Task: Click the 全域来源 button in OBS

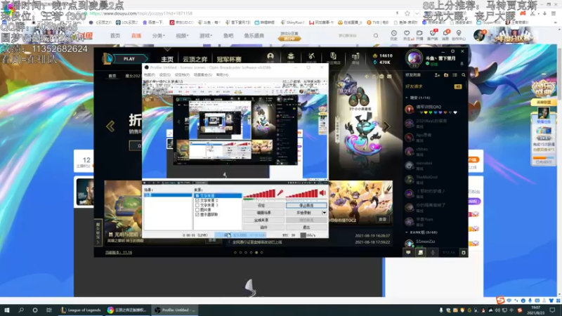Action: coord(263,220)
